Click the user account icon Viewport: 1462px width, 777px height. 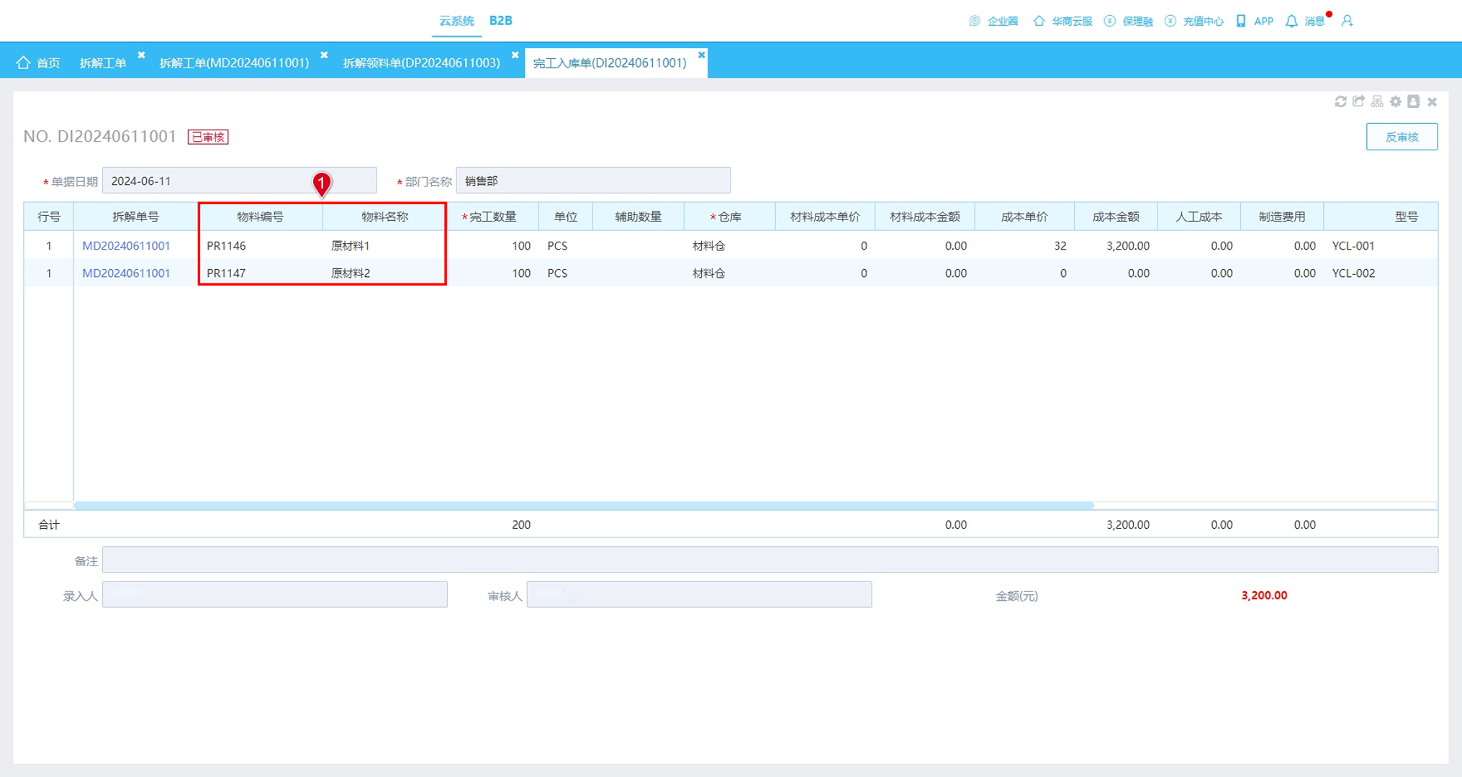point(1347,21)
